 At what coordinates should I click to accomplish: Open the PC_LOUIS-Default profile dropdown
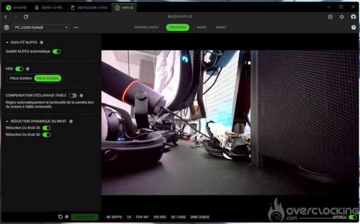[41, 27]
